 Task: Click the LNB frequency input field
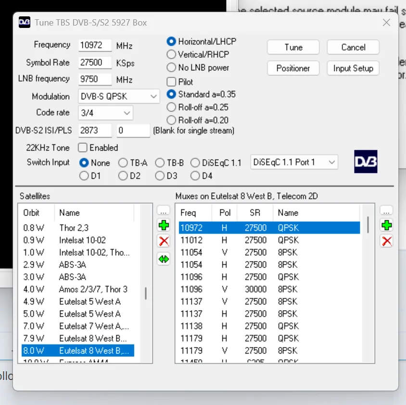[x=95, y=79]
